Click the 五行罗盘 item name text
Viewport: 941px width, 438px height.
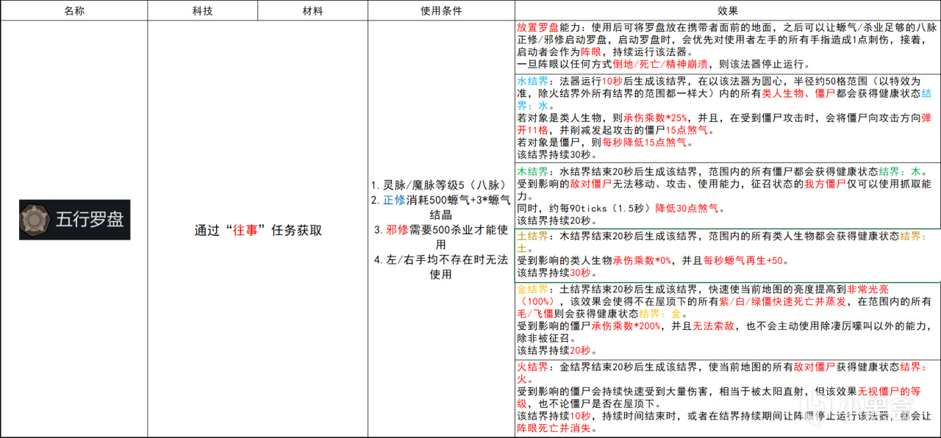[89, 219]
